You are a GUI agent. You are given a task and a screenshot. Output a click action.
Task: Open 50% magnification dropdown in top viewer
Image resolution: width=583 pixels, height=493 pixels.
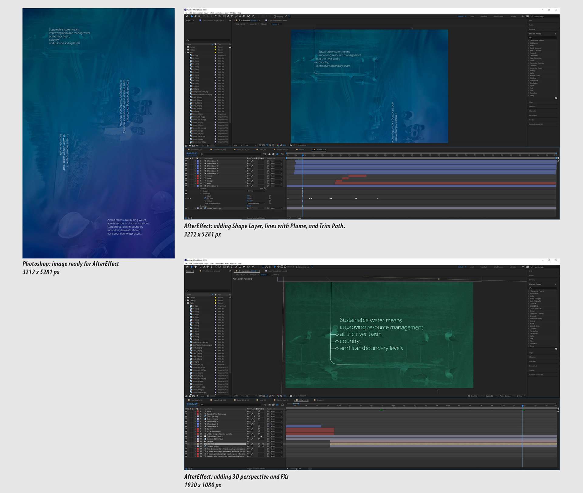point(238,145)
